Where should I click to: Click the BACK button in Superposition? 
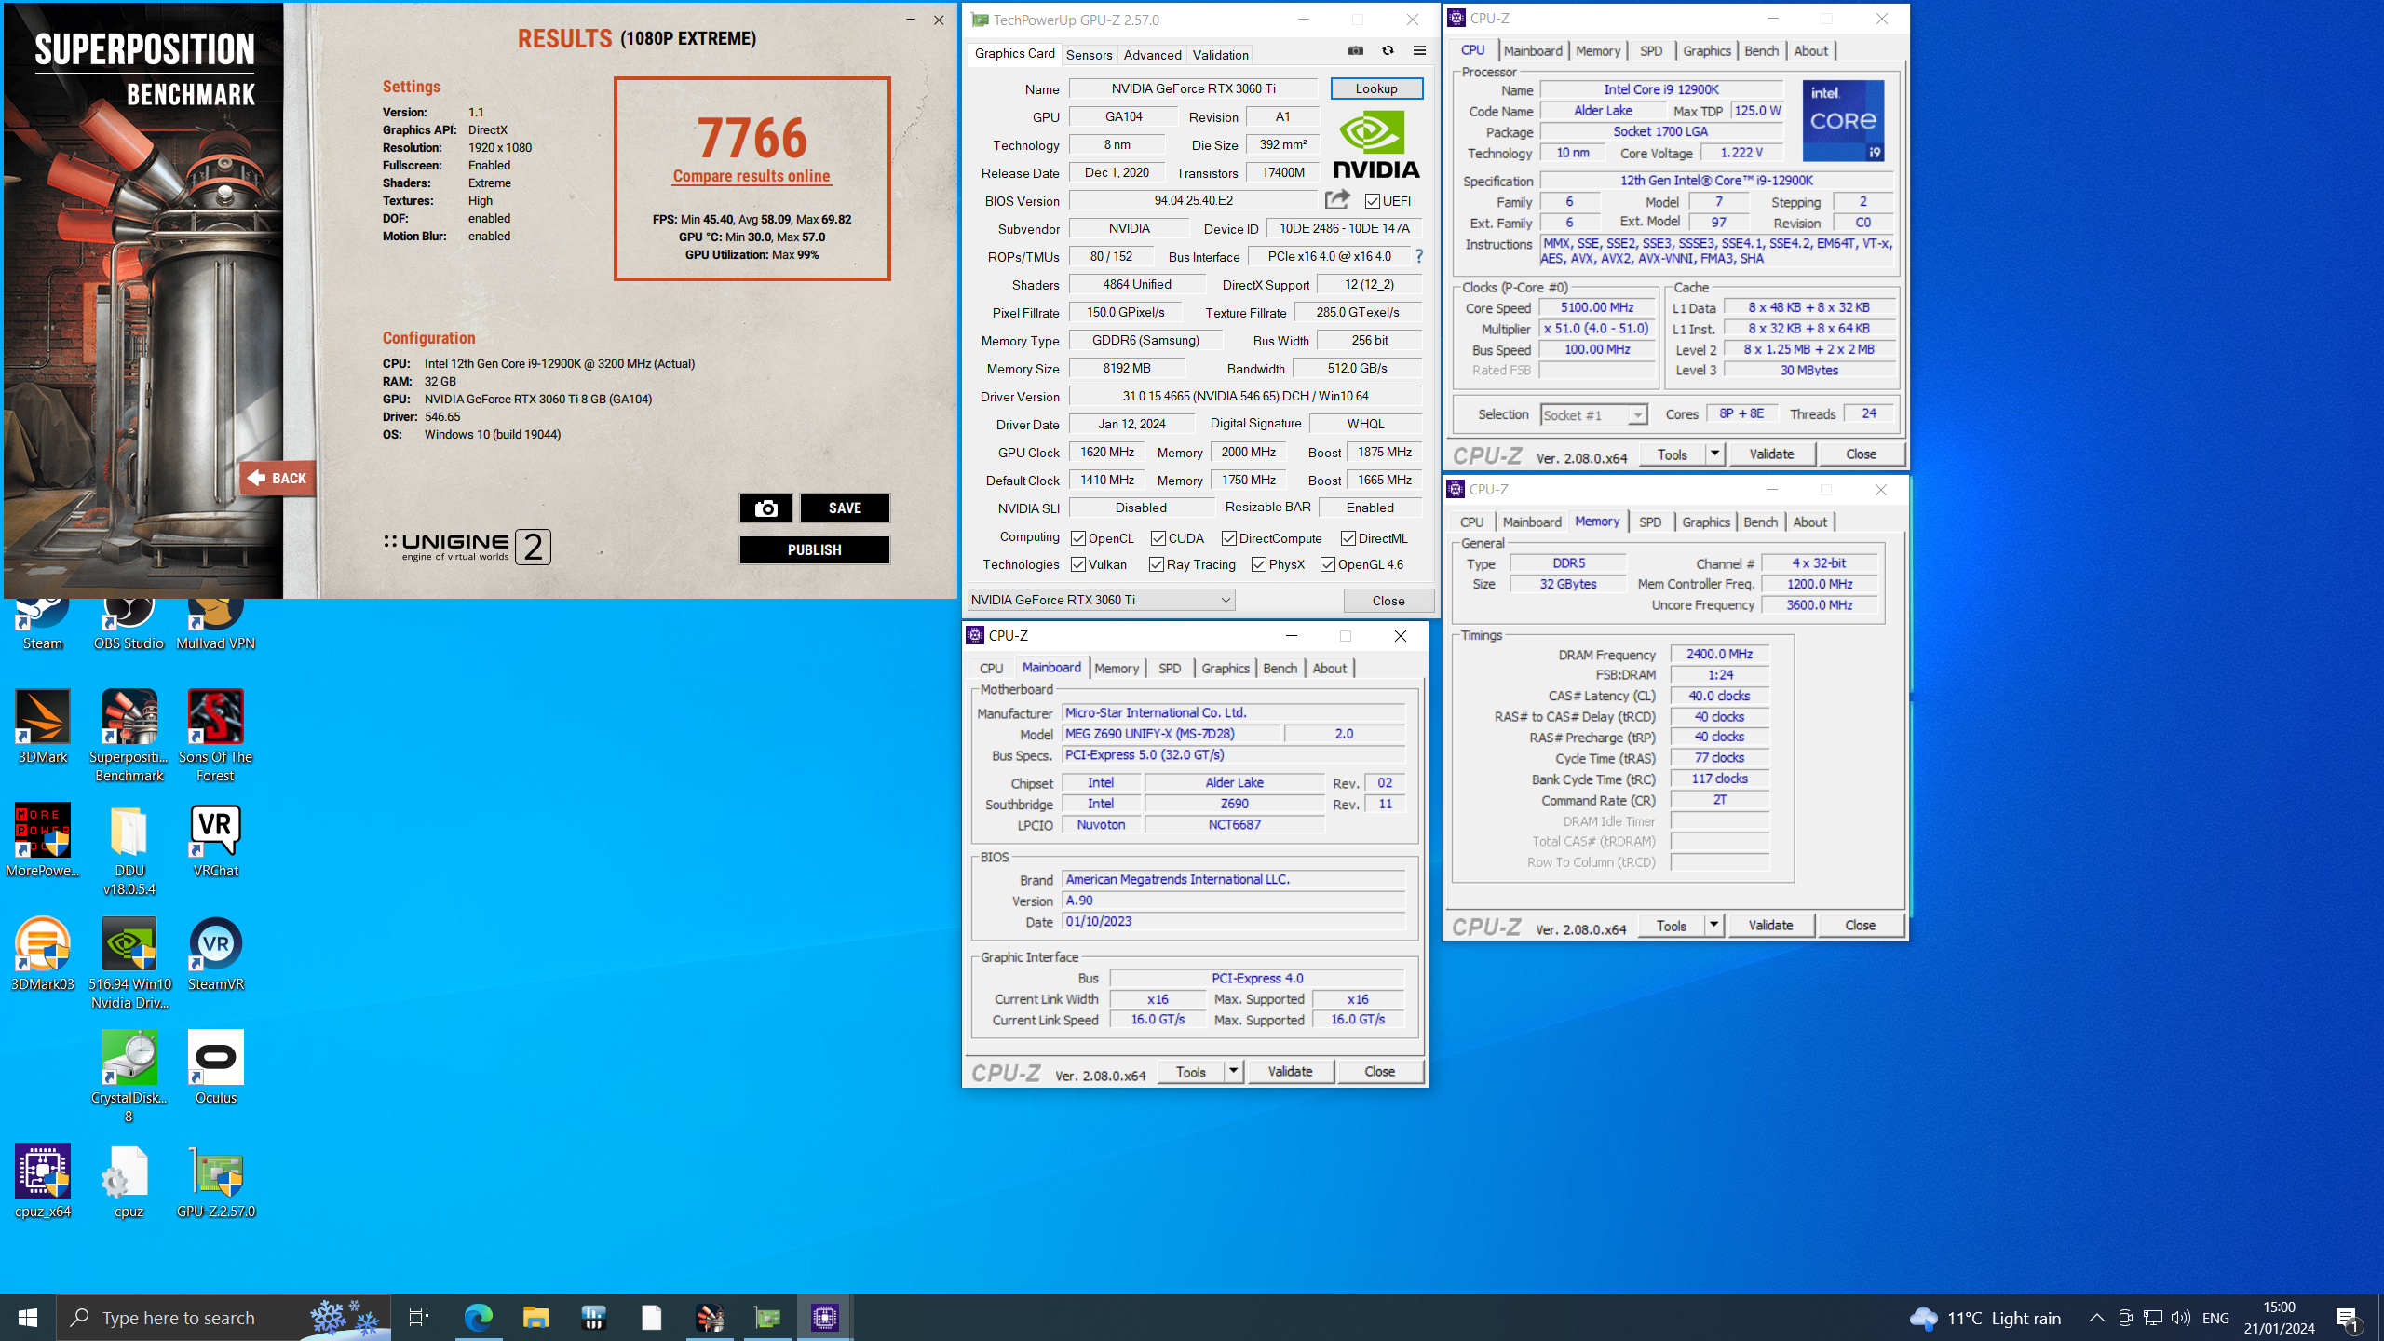tap(278, 479)
